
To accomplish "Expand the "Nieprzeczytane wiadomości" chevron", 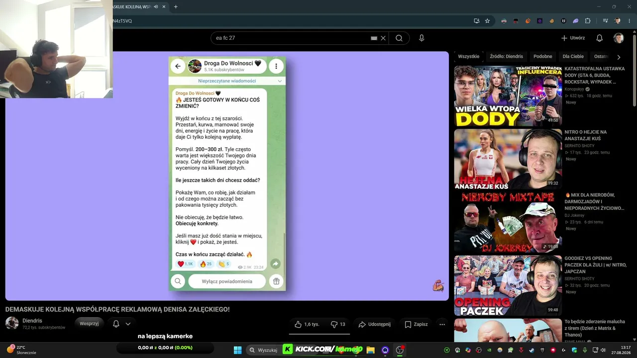I will coord(280,81).
